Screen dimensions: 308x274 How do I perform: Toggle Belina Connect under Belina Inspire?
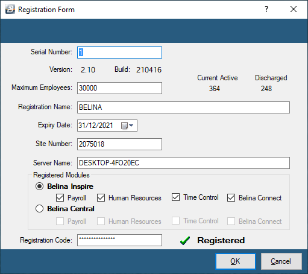231,198
